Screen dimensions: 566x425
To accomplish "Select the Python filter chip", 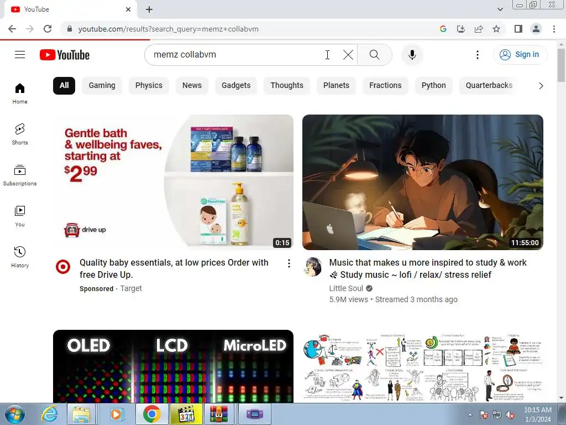I will click(433, 86).
